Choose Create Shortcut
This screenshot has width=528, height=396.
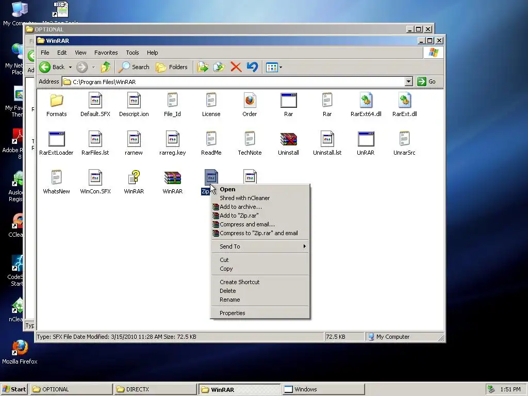[x=260, y=282]
